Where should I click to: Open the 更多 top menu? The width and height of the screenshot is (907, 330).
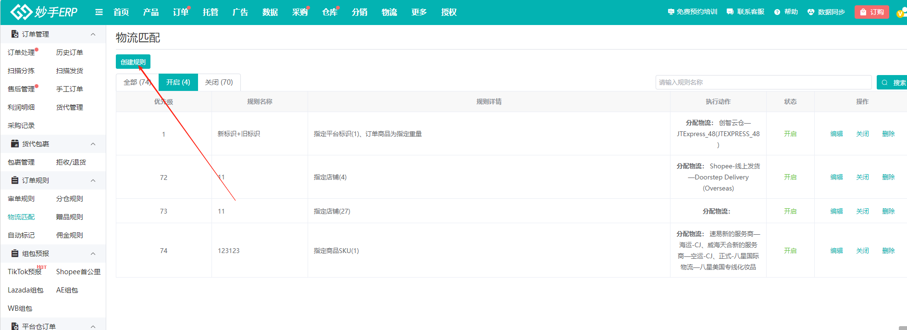[419, 12]
